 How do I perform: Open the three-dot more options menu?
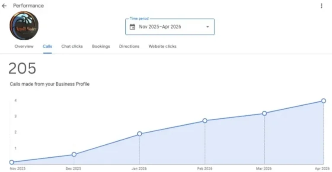click(x=322, y=6)
